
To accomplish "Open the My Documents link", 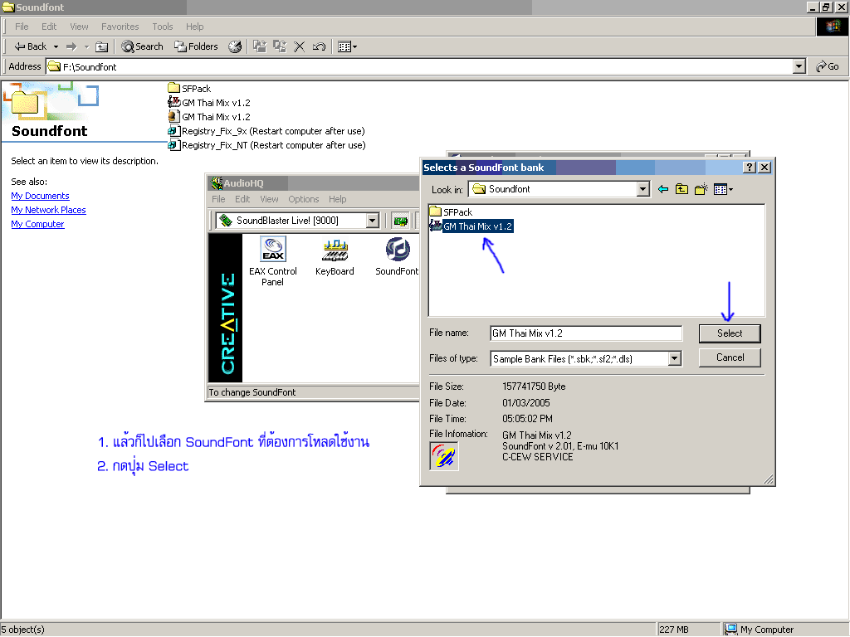I will [x=40, y=196].
